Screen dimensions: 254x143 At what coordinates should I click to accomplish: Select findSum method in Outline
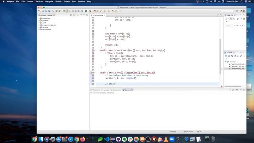(237, 69)
